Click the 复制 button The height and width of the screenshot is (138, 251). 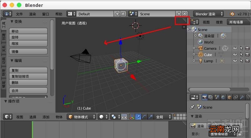[28, 70]
